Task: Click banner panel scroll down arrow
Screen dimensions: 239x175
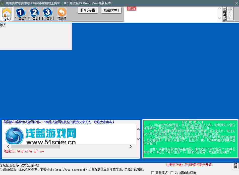Action: [x=138, y=139]
